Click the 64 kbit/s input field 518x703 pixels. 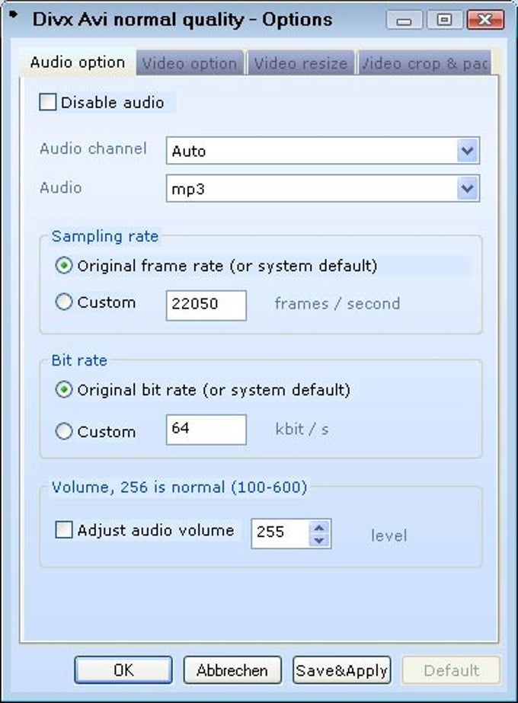(206, 430)
